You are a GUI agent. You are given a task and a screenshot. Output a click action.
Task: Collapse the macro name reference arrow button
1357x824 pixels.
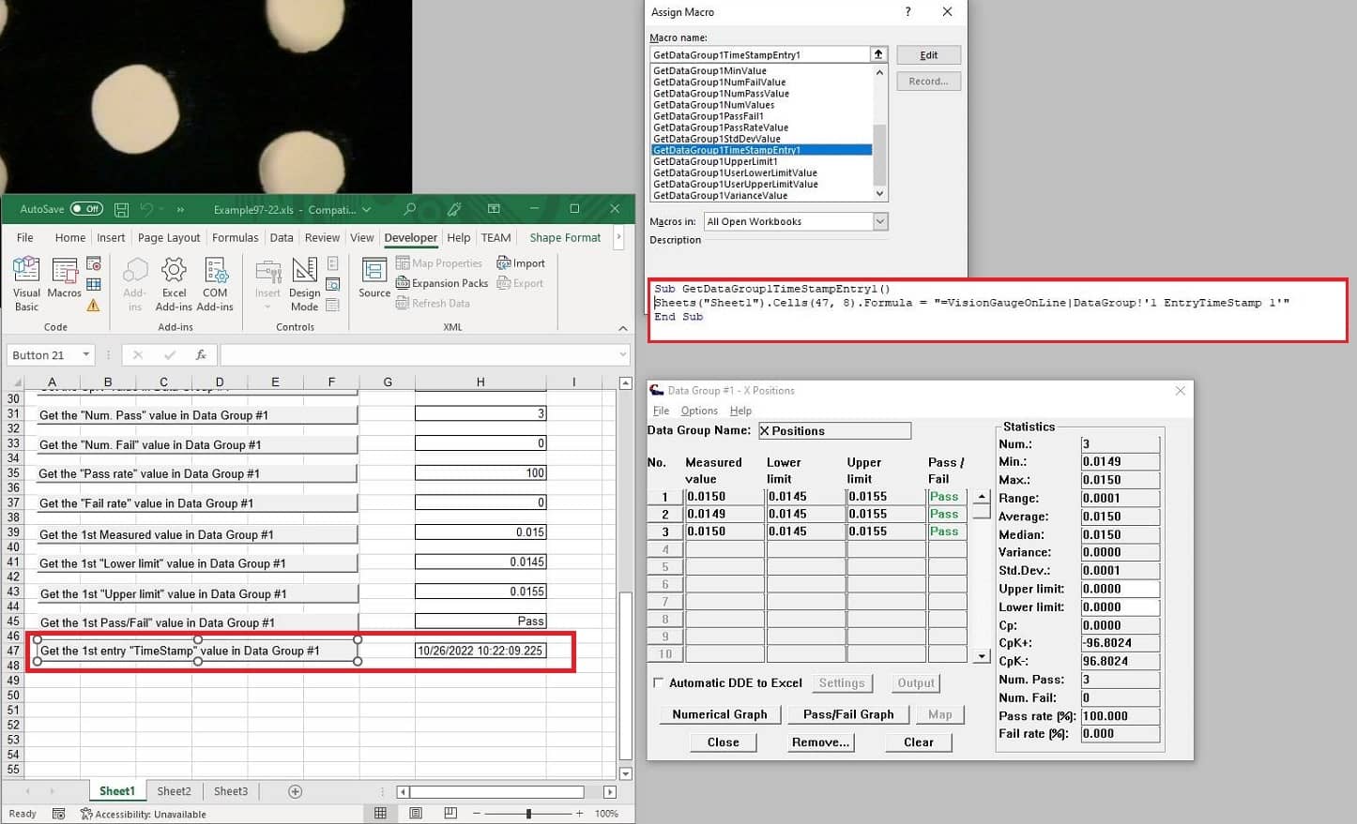click(x=878, y=54)
